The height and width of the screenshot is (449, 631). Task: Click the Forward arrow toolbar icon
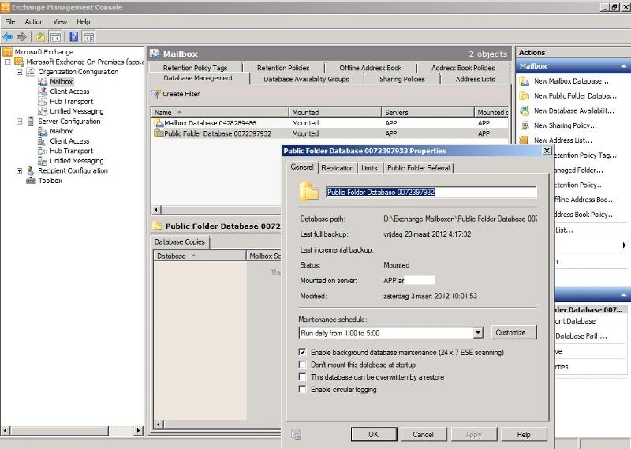21,37
